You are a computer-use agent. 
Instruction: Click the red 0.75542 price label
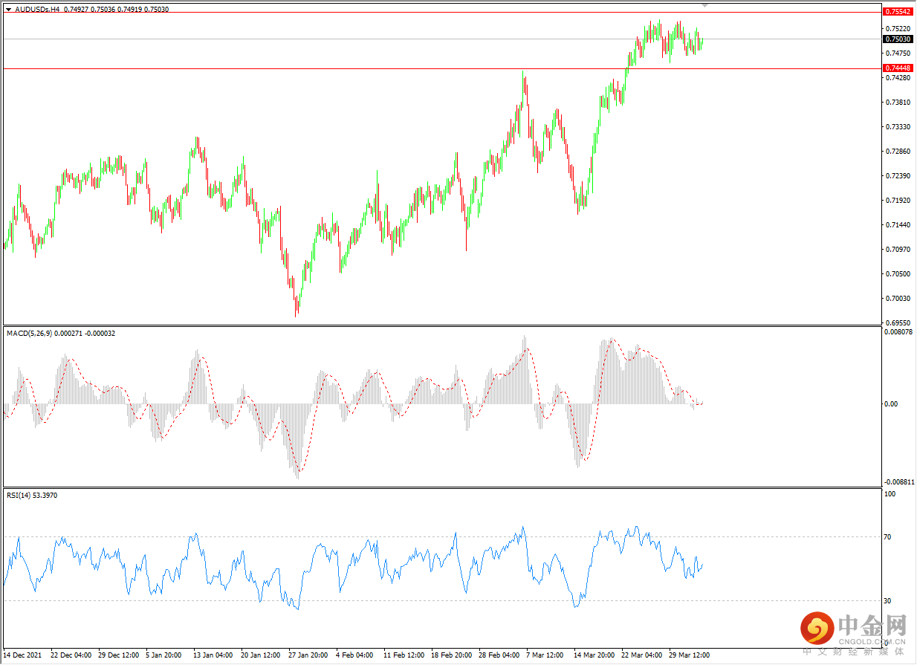(x=898, y=12)
